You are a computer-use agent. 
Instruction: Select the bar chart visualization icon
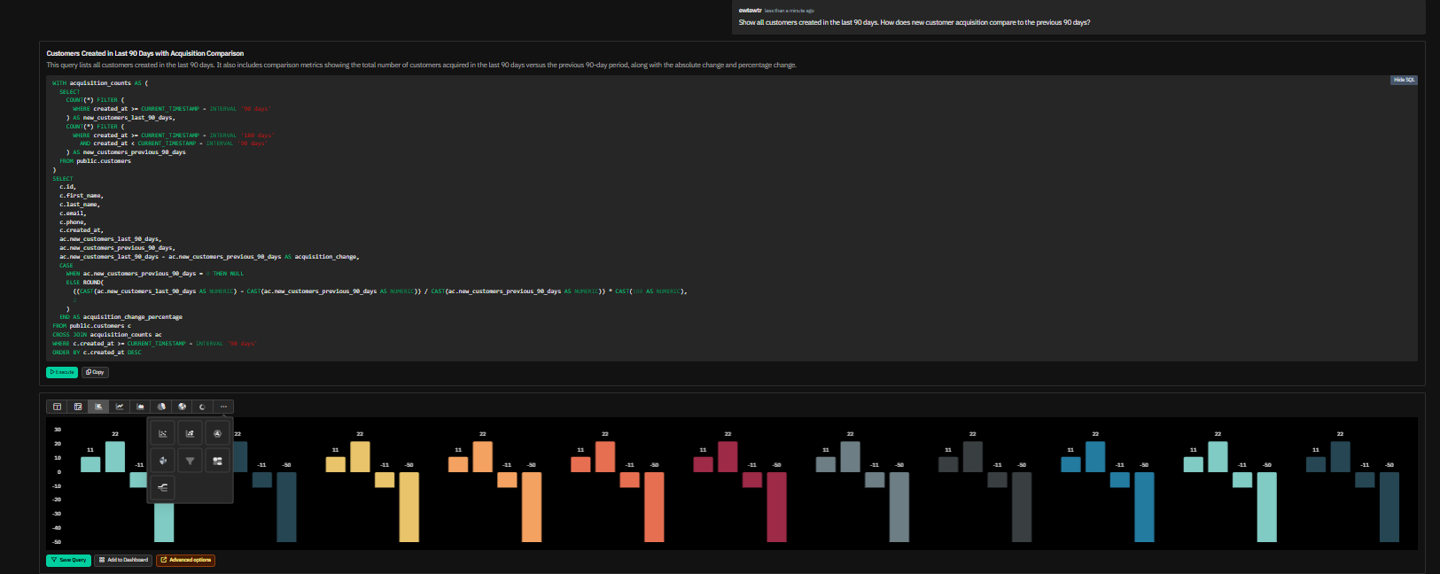pyautogui.click(x=98, y=407)
